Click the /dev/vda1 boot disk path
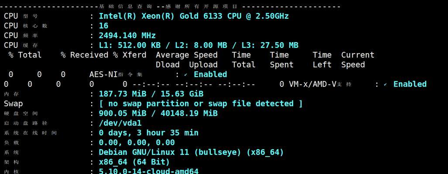The width and height of the screenshot is (448, 174). coord(120,123)
